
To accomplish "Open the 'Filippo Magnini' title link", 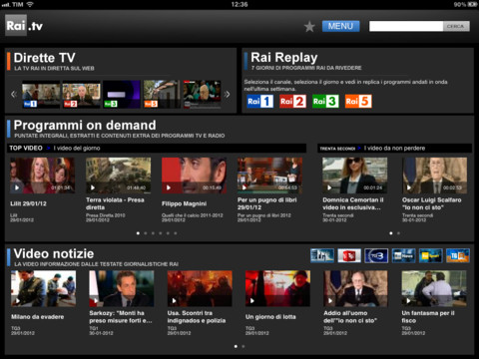I will click(184, 203).
